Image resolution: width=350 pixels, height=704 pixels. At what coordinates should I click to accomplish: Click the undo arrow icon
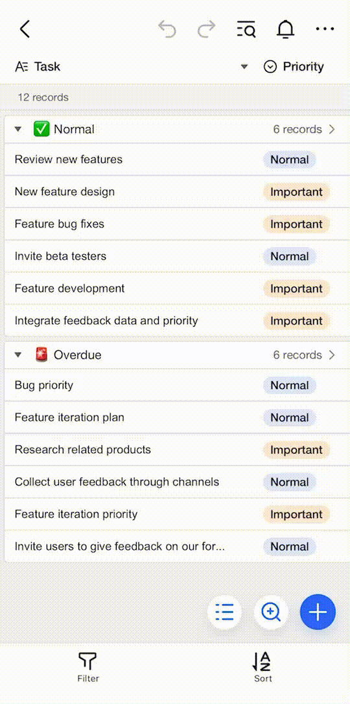coord(167,29)
